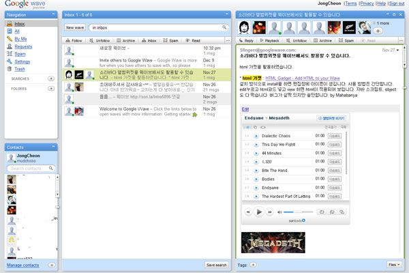Image resolution: width=409 pixels, height=273 pixels.
Task: Collapse the Contacts panel
Action: pyautogui.click(x=53, y=147)
